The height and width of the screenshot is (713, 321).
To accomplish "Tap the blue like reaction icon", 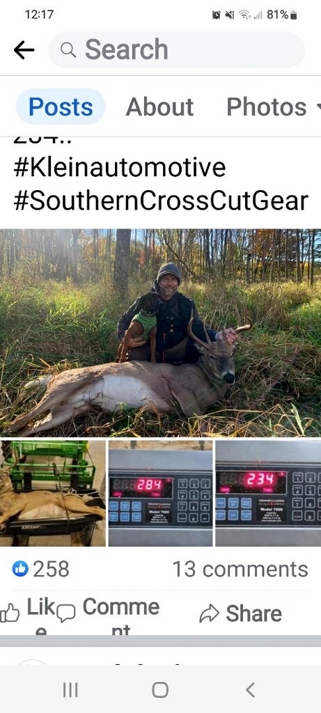I will (20, 569).
